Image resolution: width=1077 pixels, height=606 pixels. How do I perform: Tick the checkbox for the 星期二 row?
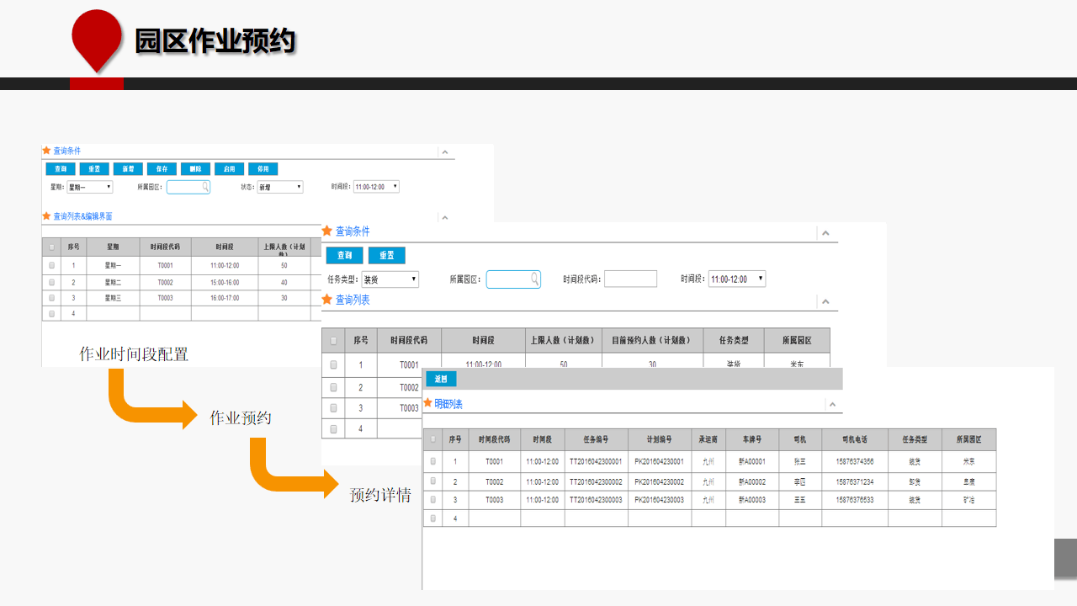click(x=51, y=282)
